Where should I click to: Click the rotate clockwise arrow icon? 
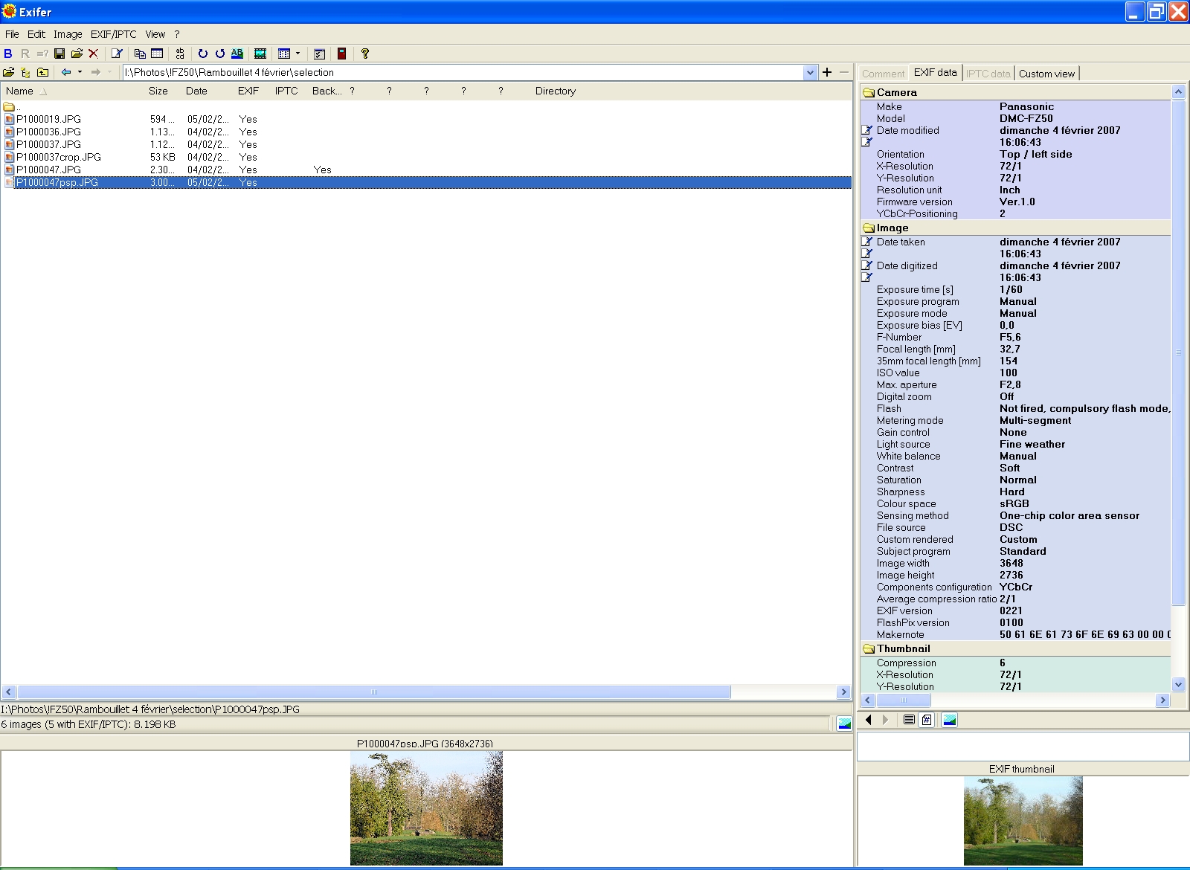pyautogui.click(x=202, y=54)
